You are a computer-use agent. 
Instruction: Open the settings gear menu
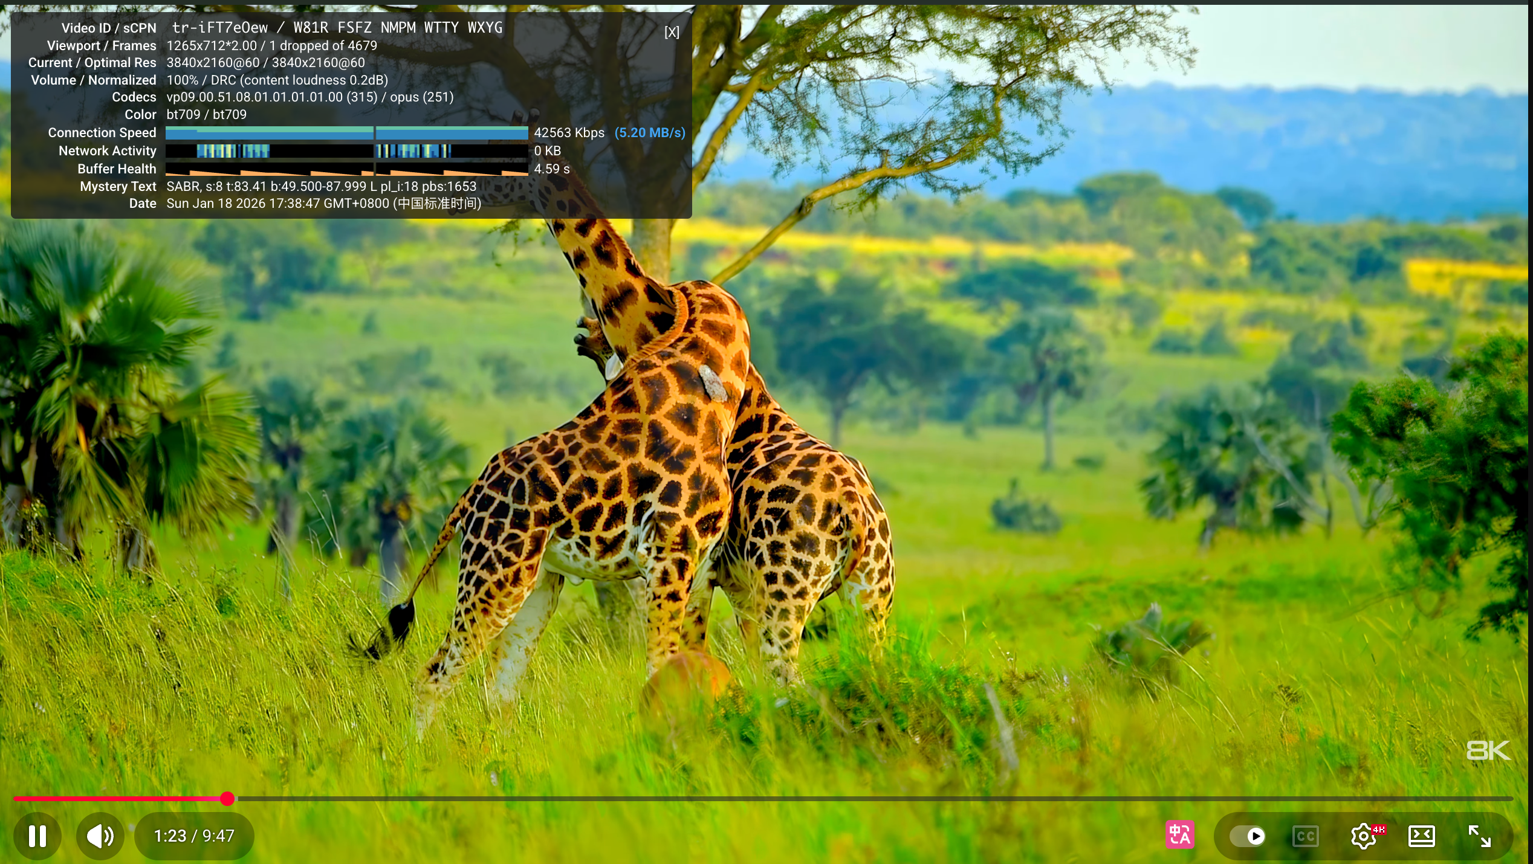tap(1364, 836)
